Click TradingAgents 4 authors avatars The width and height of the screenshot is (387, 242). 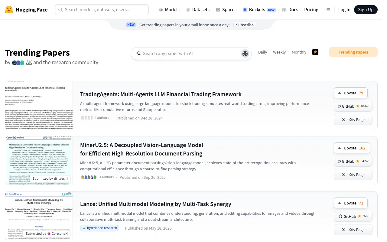pyautogui.click(x=87, y=118)
